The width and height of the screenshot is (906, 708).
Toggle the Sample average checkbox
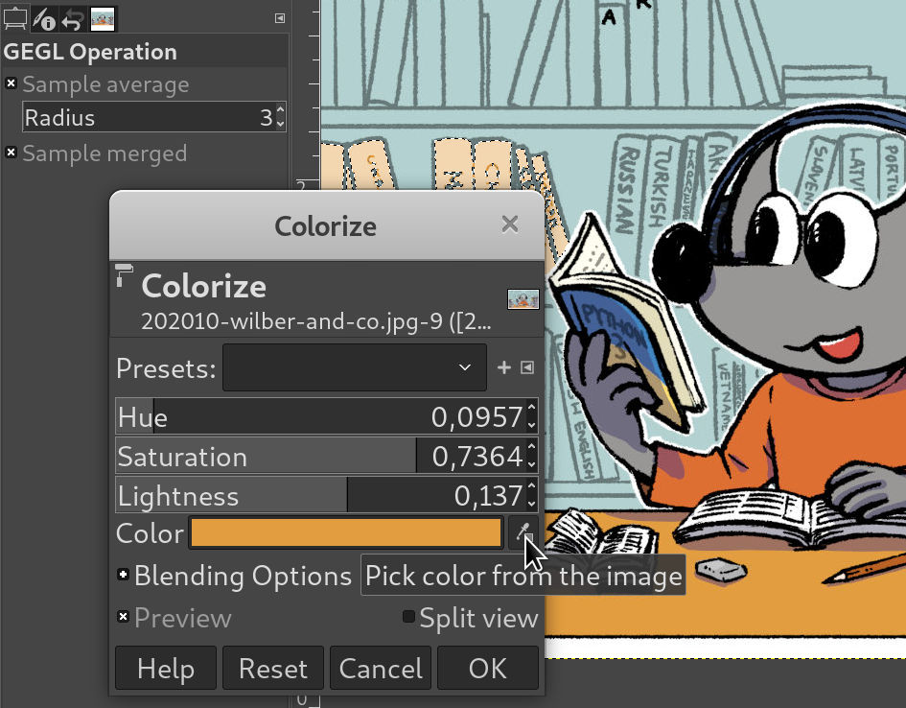click(x=12, y=84)
